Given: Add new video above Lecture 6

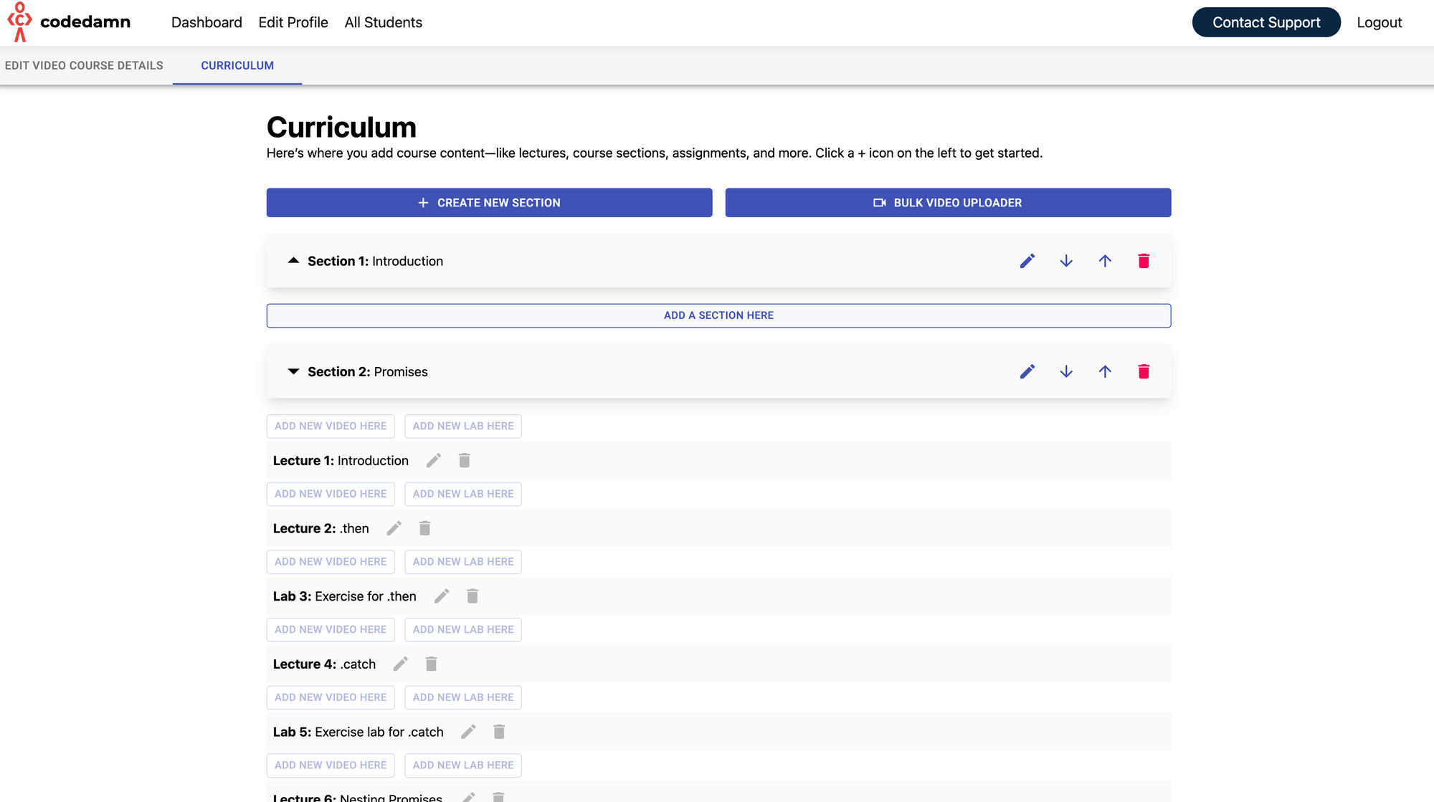Looking at the screenshot, I should coord(331,765).
